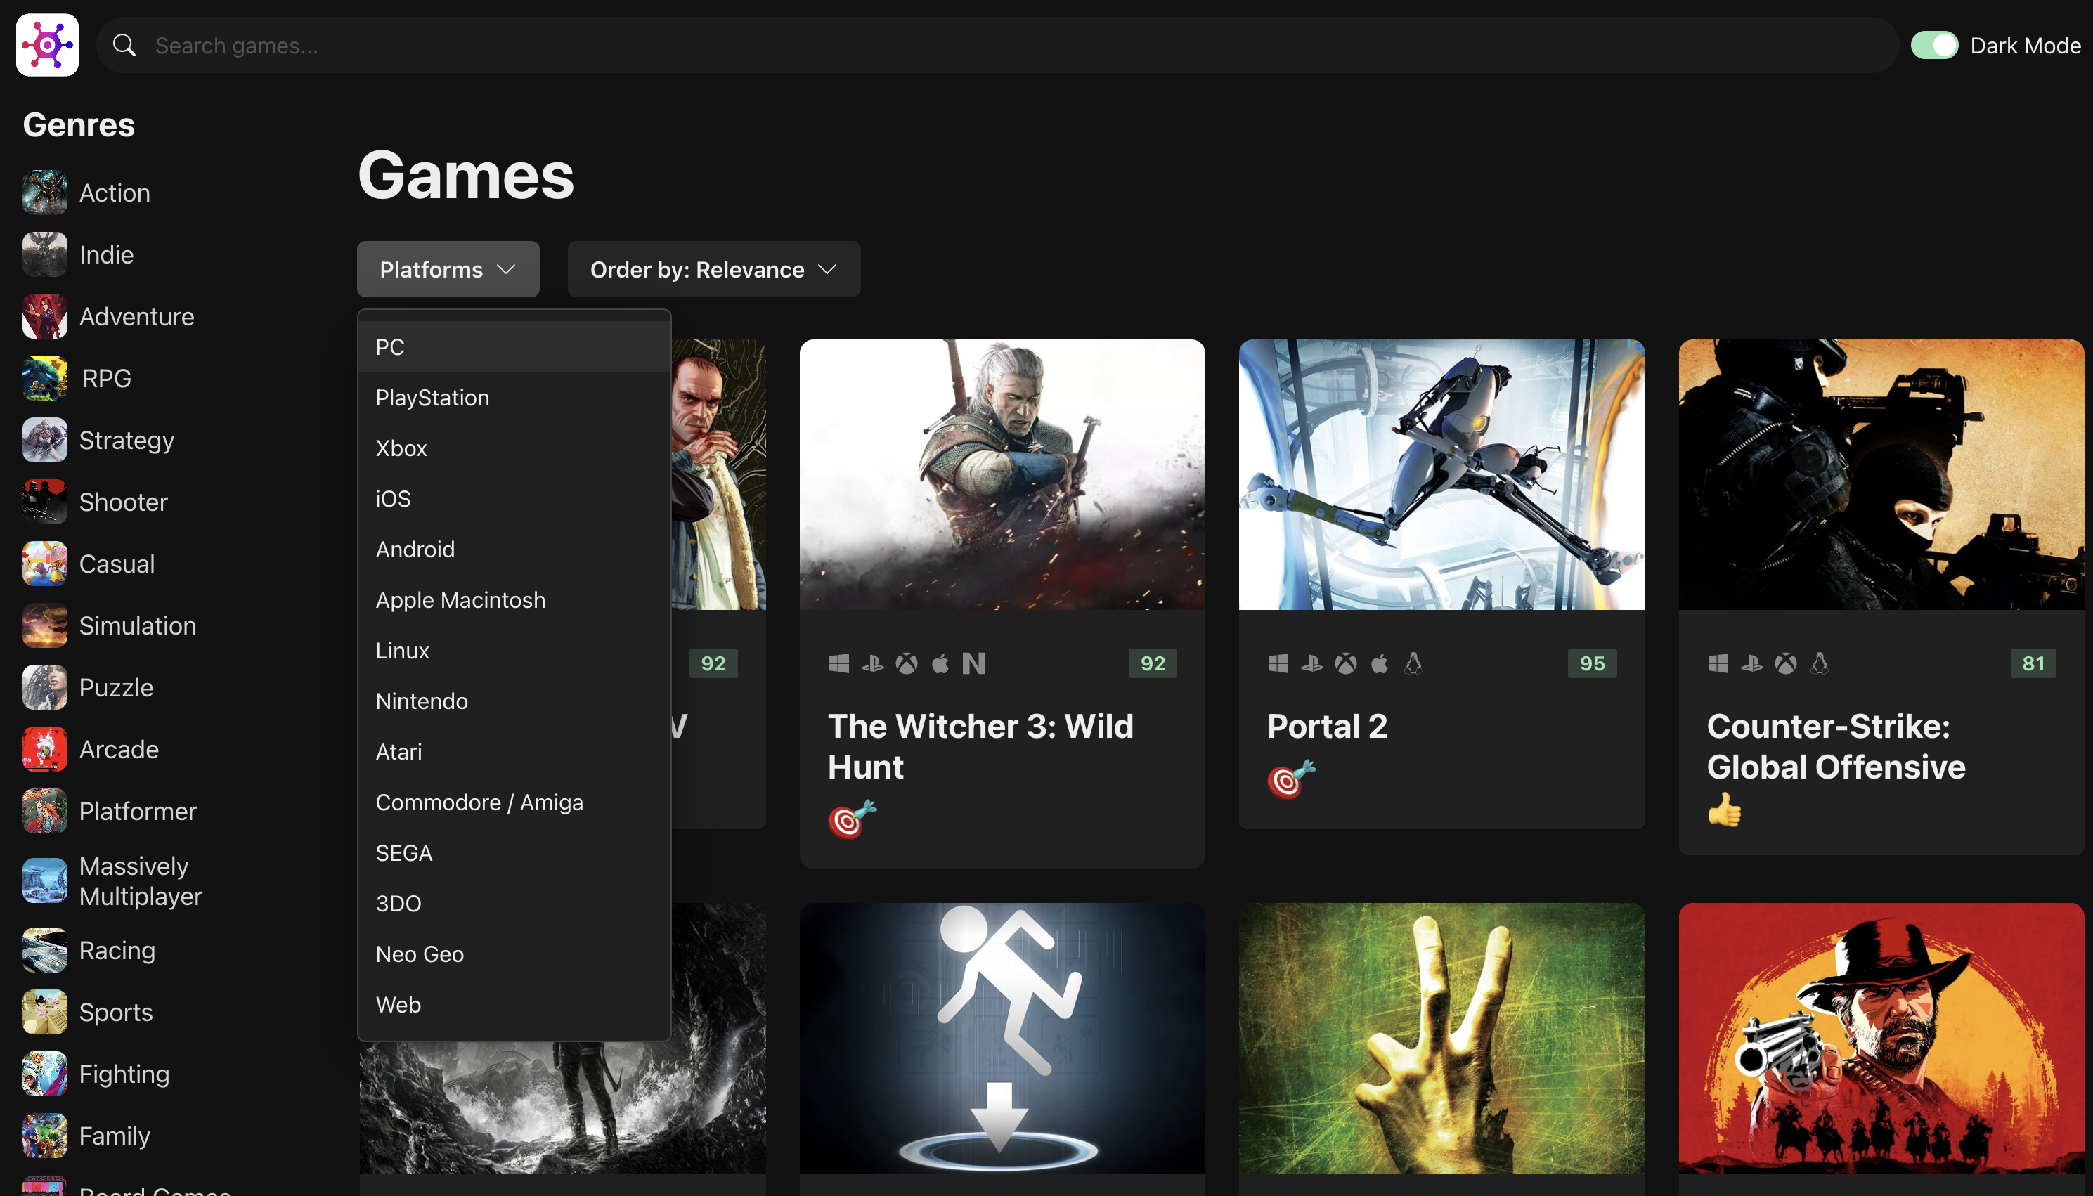Image resolution: width=2093 pixels, height=1196 pixels.
Task: Choose SEGA from the platforms menu
Action: pos(514,852)
